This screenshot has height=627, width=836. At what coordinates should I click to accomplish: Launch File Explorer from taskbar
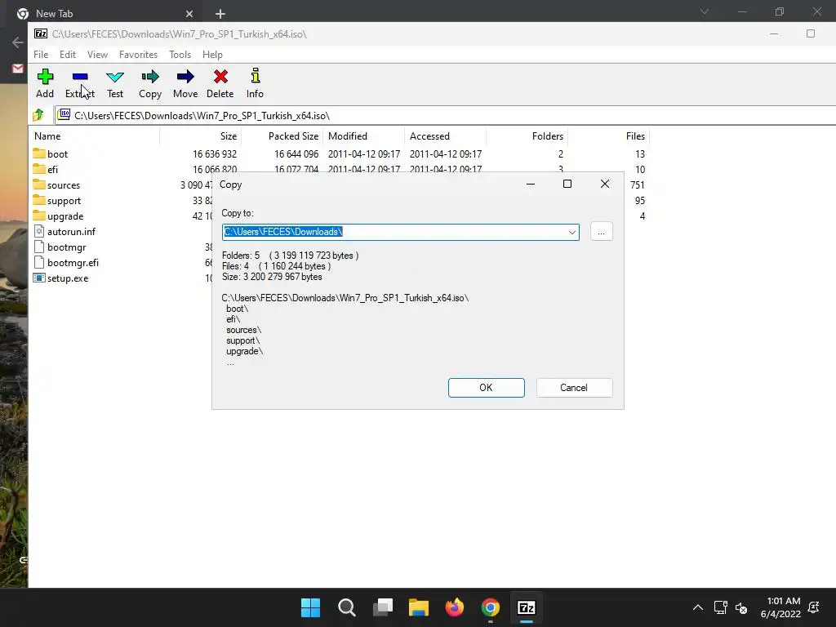419,607
